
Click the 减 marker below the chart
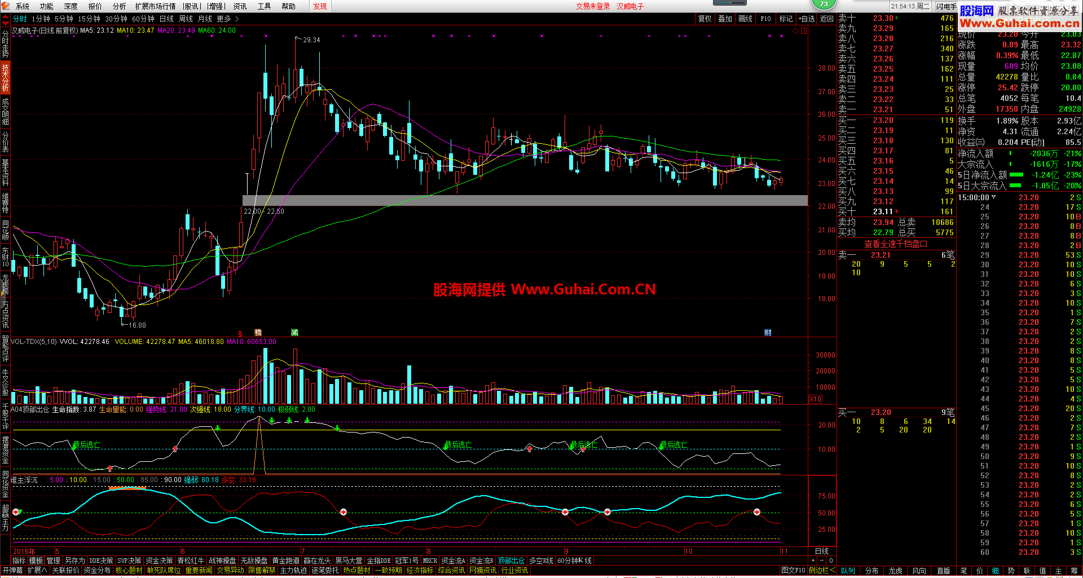[294, 333]
